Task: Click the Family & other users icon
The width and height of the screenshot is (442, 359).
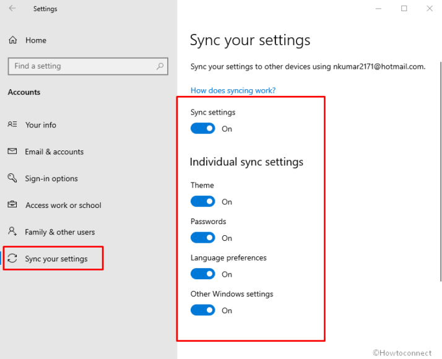Action: pyautogui.click(x=12, y=231)
